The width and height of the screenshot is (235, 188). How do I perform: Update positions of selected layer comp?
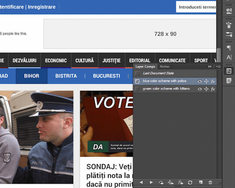(x=171, y=182)
